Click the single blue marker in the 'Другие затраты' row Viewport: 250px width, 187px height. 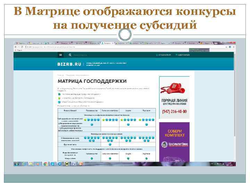pyautogui.click(x=110, y=144)
